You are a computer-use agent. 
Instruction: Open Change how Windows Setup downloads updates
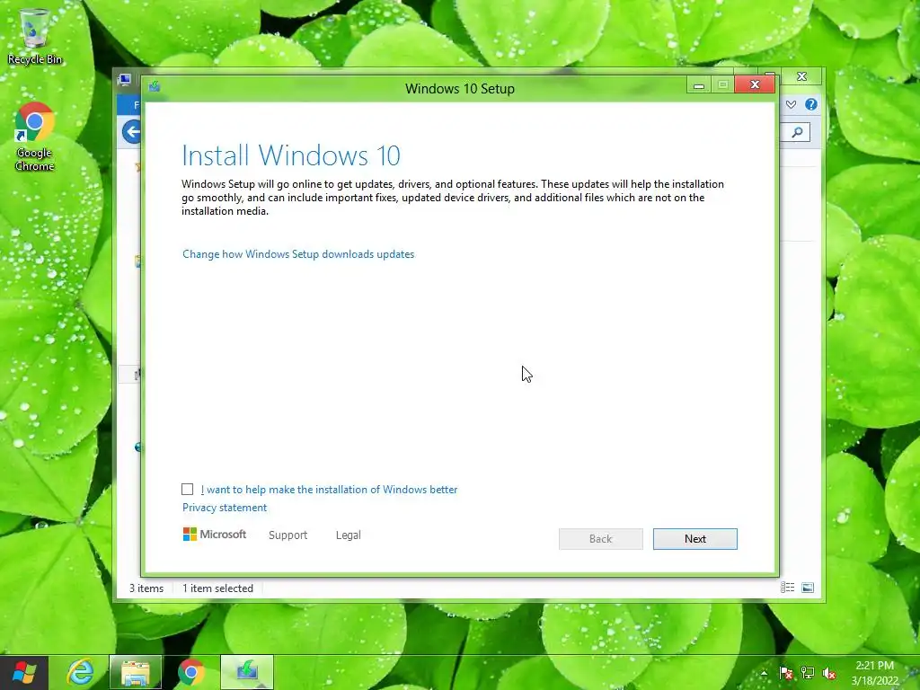point(298,254)
